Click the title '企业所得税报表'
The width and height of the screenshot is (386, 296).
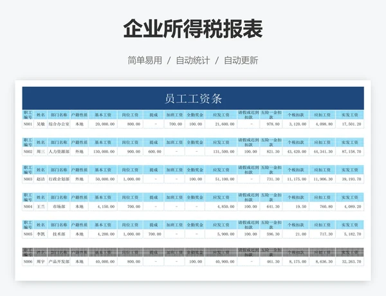tap(193, 29)
